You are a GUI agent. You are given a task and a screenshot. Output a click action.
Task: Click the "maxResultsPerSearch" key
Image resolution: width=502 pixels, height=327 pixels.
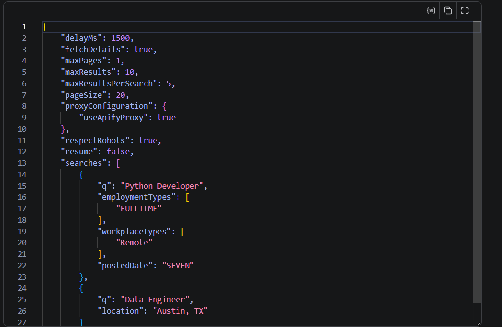[x=109, y=84]
